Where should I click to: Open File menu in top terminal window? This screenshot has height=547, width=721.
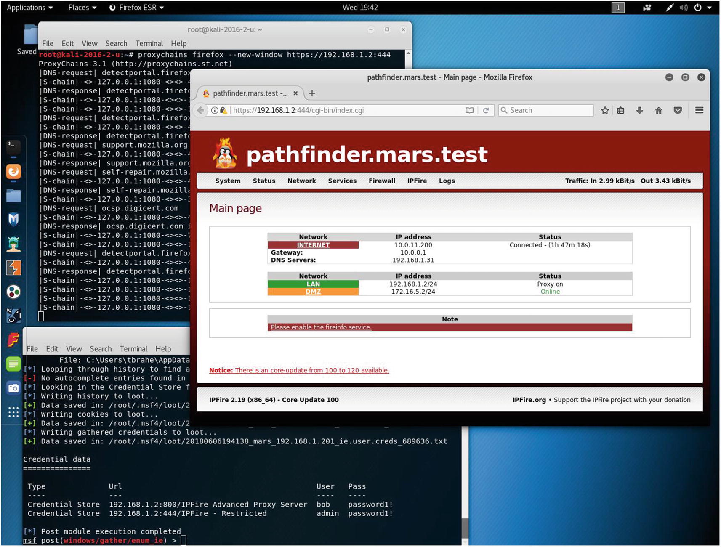point(48,43)
